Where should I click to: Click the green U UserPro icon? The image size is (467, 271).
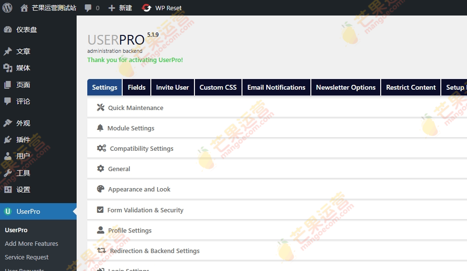(8, 211)
